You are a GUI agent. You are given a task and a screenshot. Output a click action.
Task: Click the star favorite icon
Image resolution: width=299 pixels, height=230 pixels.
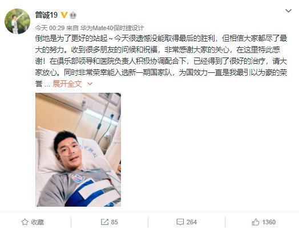(25, 222)
